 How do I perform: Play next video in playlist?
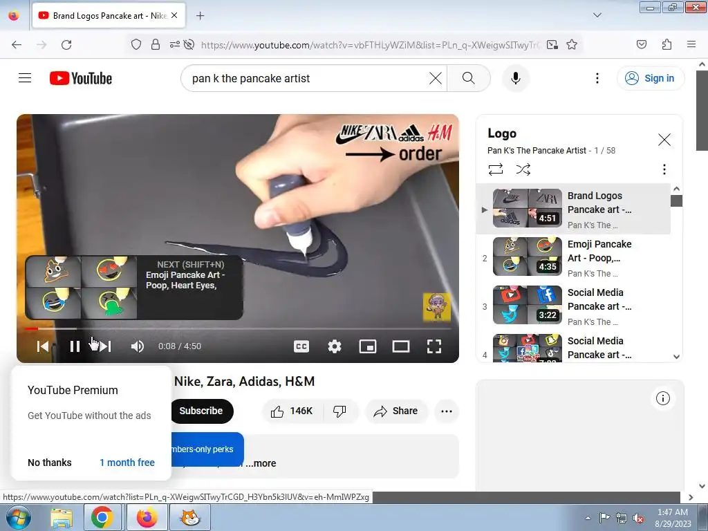click(x=105, y=346)
